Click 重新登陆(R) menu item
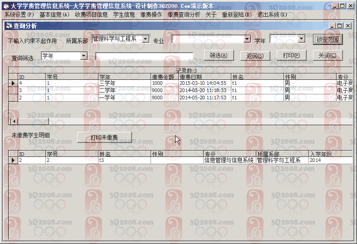This screenshot has height=244, width=357. [237, 15]
